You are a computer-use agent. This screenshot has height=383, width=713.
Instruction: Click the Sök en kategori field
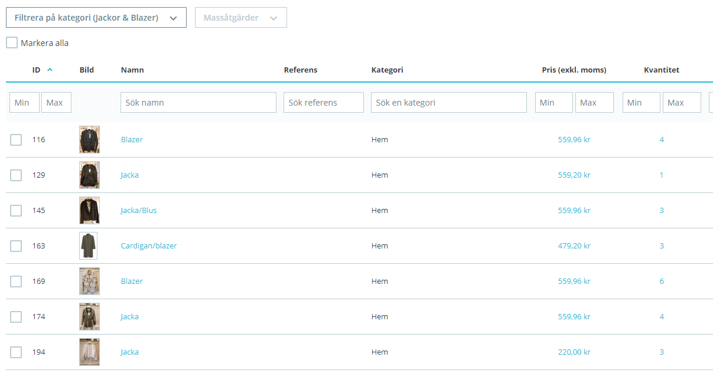[x=449, y=102]
